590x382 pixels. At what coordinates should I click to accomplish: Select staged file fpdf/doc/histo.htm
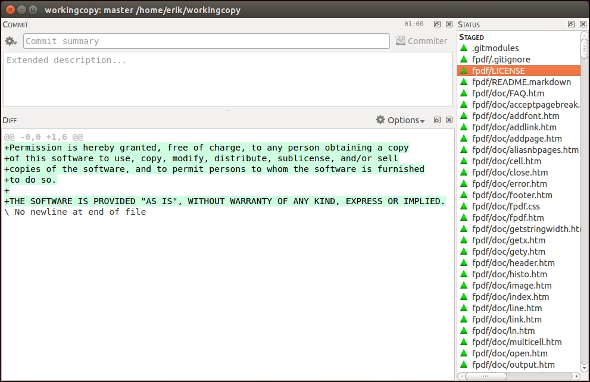(519, 274)
